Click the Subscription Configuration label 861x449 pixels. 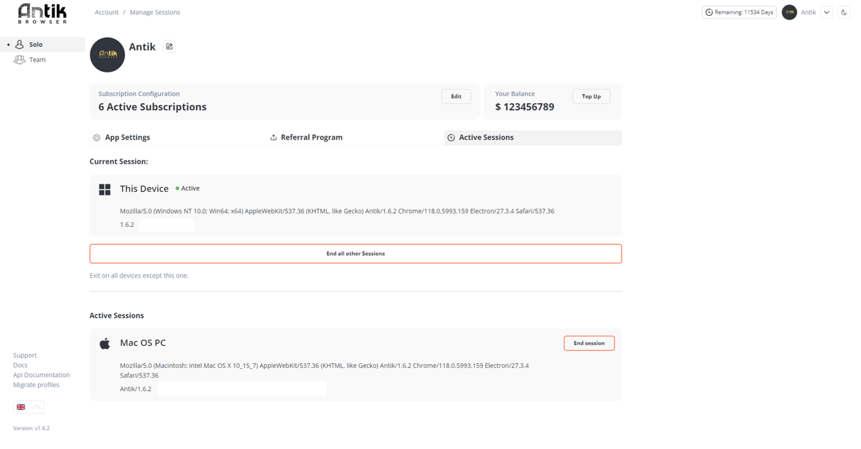139,94
